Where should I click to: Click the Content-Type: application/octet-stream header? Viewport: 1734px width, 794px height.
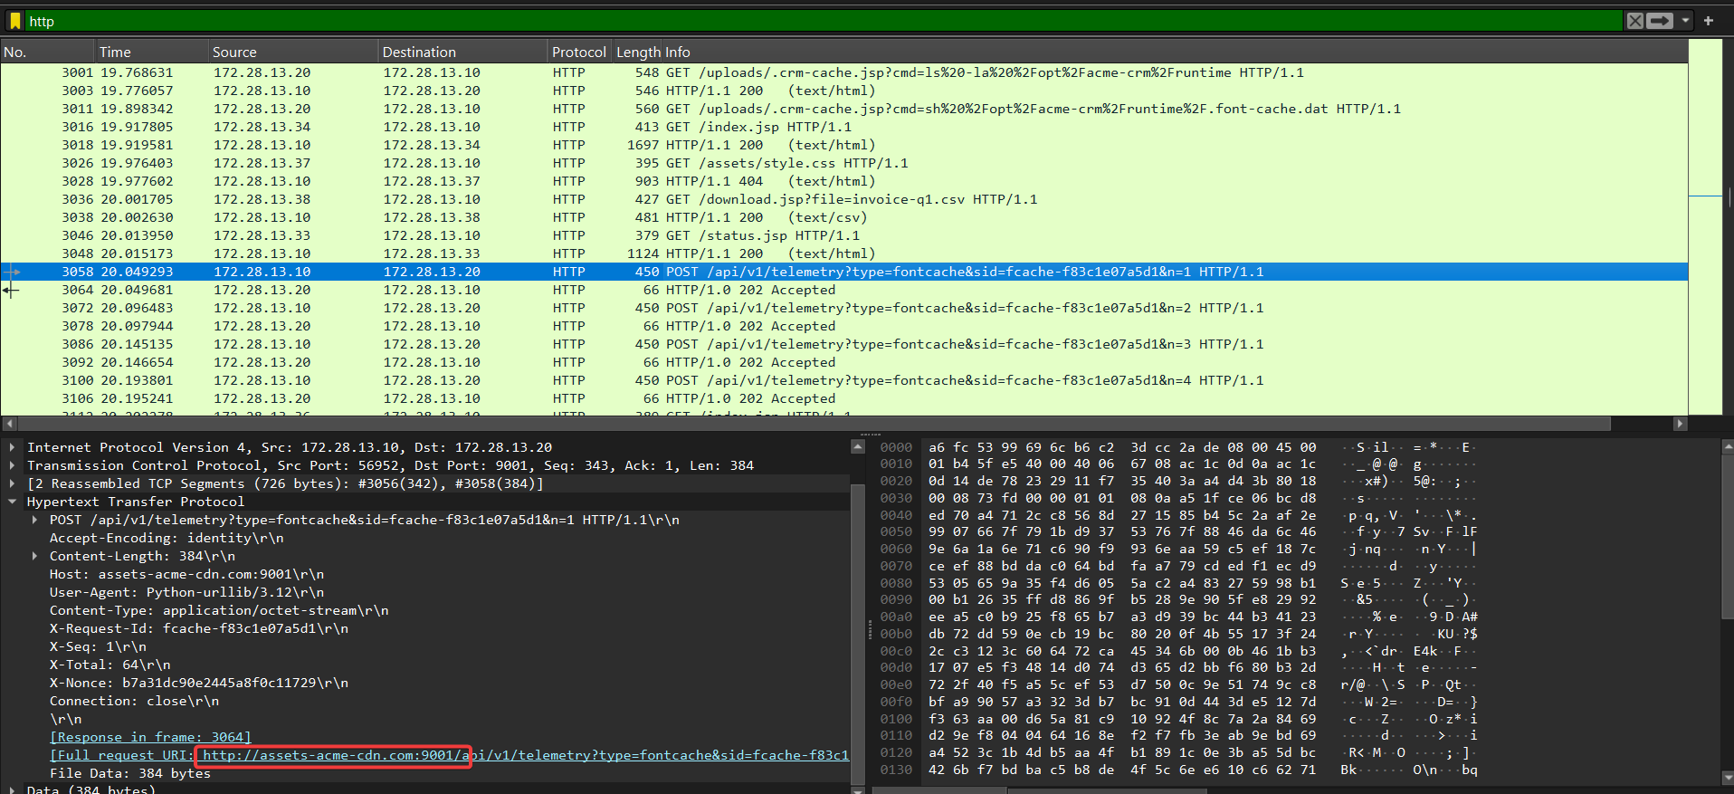coord(219,610)
